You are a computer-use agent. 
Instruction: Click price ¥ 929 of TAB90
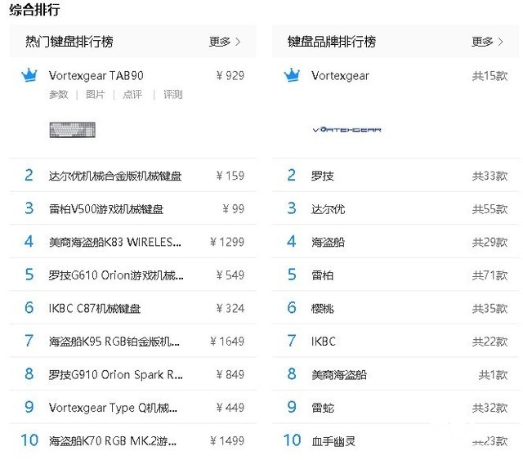[x=230, y=76]
